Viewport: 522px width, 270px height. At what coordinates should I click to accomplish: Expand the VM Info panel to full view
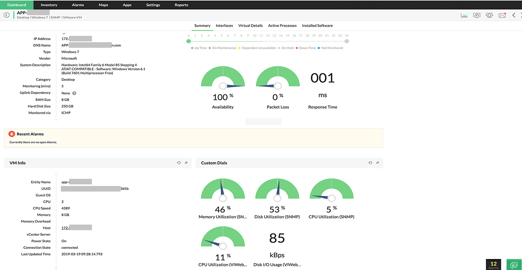(x=186, y=162)
